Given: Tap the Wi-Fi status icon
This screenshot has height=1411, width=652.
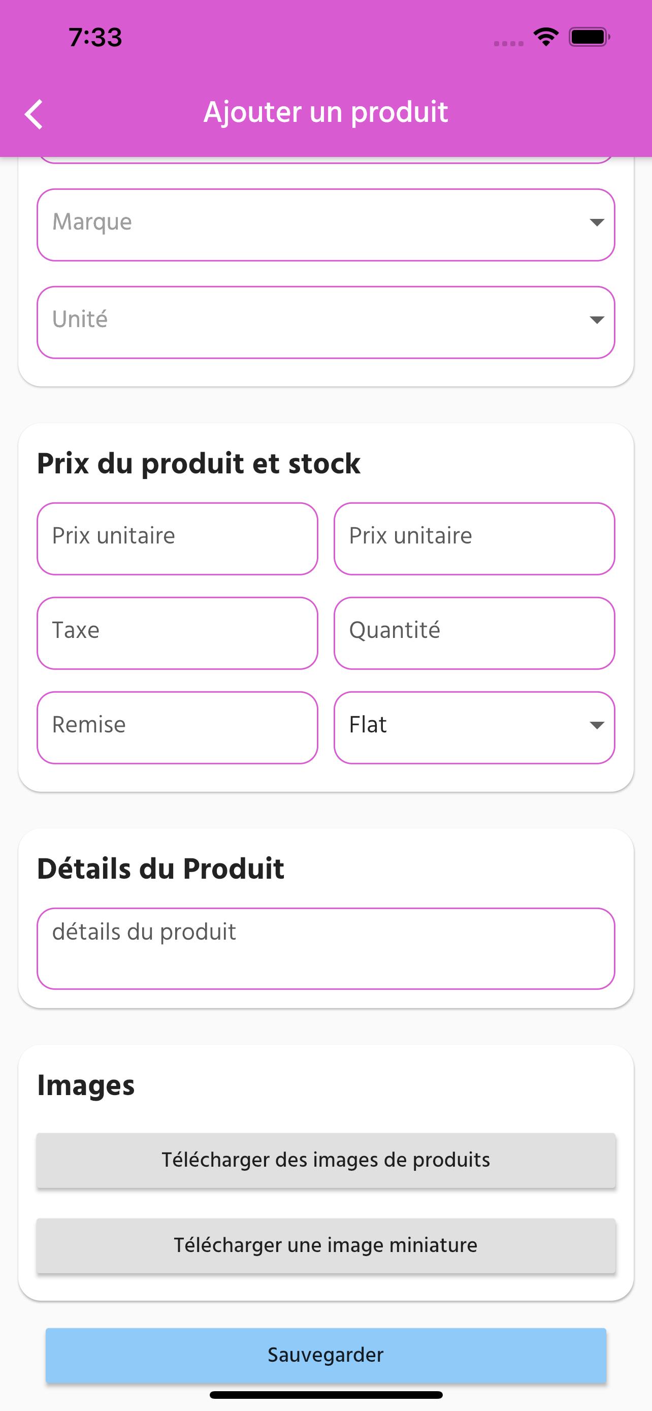Looking at the screenshot, I should pyautogui.click(x=546, y=37).
